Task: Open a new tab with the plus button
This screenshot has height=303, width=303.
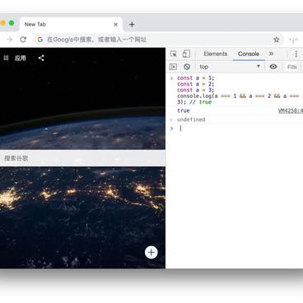Action: (x=132, y=24)
